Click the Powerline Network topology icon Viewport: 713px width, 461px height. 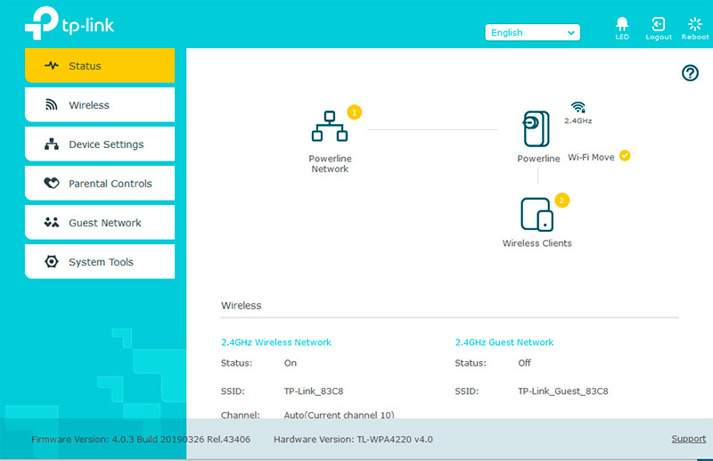(x=329, y=127)
